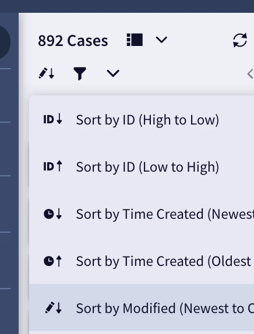The image size is (254, 334).
Task: Click the clock up arrow icon
Action: point(52,261)
